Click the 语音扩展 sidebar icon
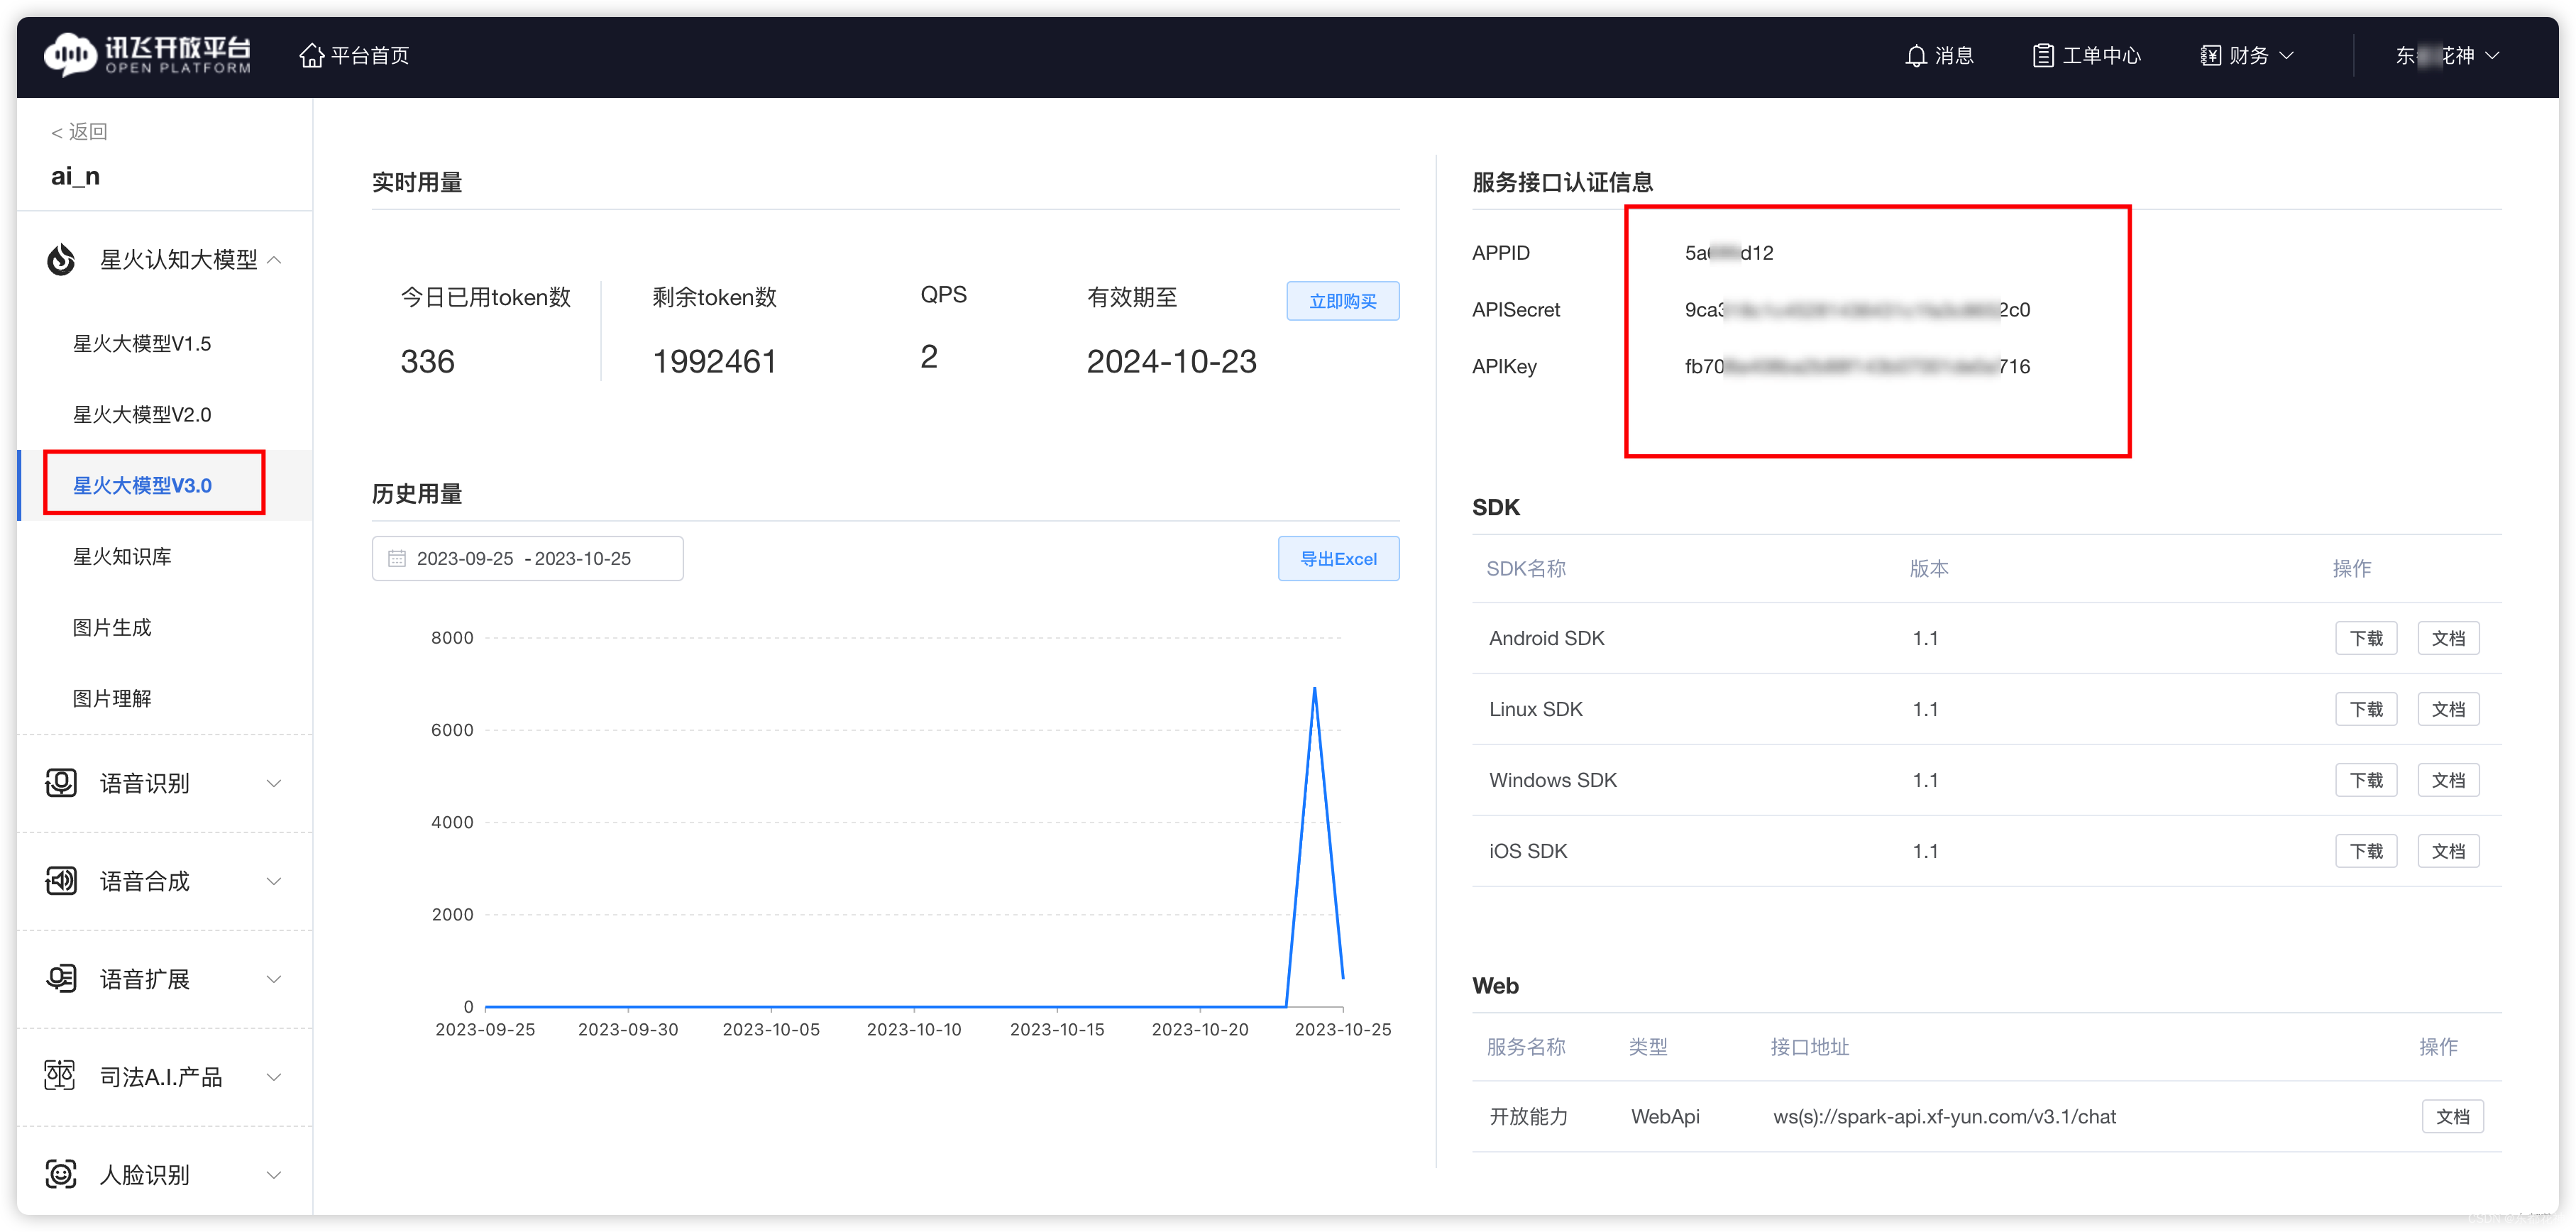 [x=61, y=979]
